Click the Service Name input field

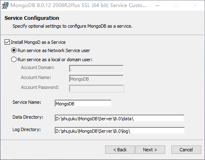coord(83,103)
